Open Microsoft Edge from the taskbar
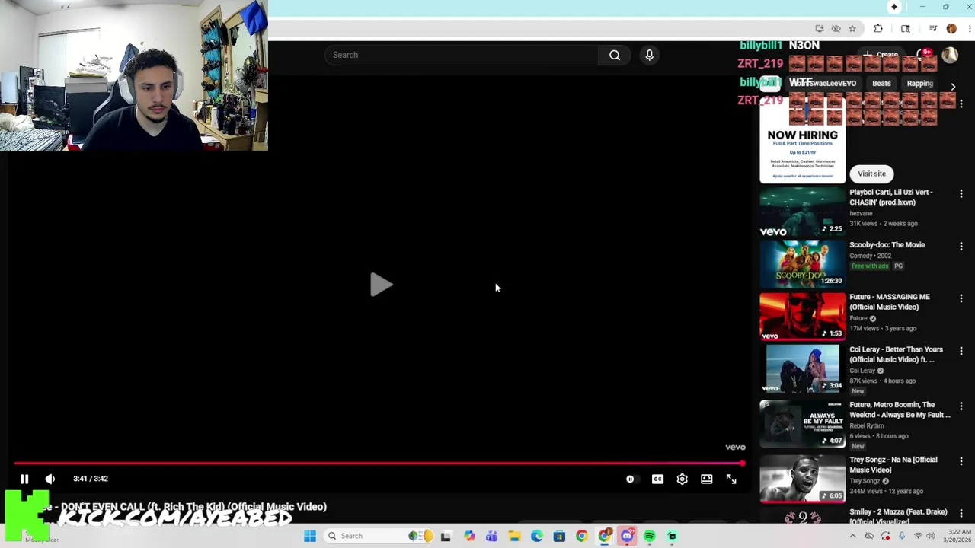975x548 pixels. tap(537, 536)
